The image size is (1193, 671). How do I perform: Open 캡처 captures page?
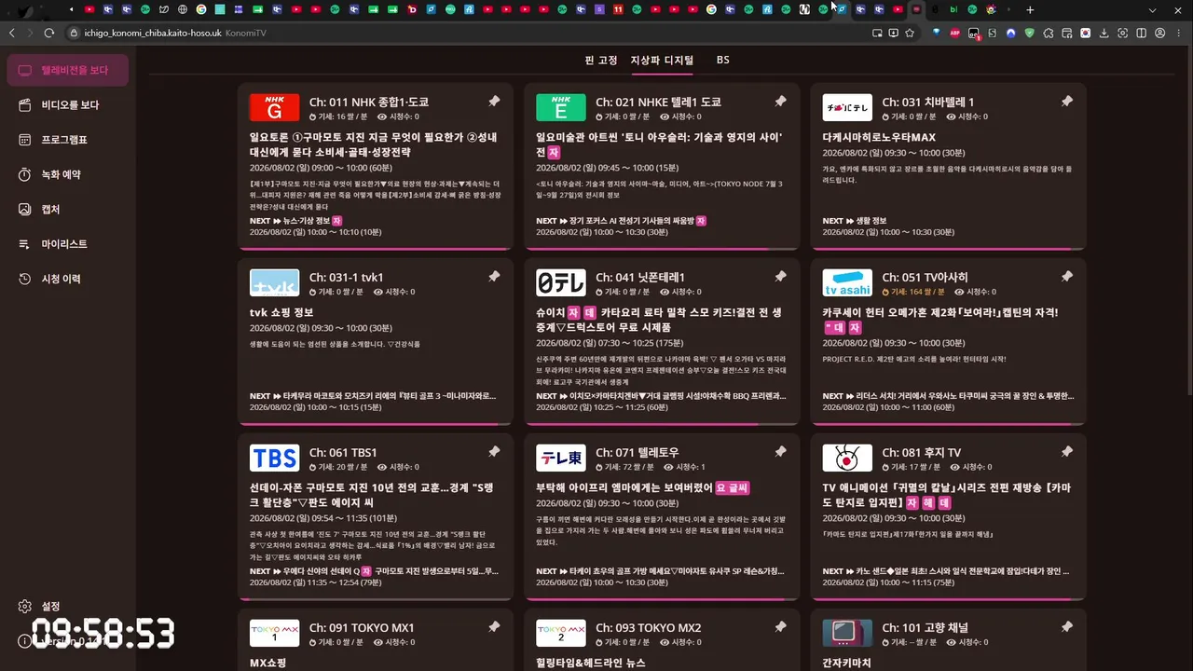[x=67, y=210]
